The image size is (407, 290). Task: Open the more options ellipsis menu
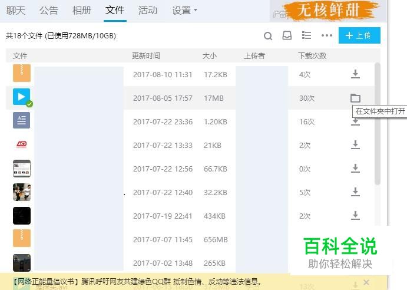326,35
